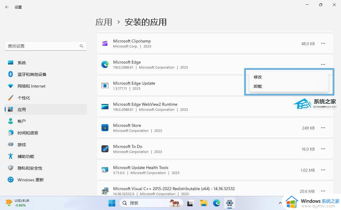341x210 pixels.
Task: Click Microsoft Edge WebView2 Runtime name
Action: click(145, 104)
